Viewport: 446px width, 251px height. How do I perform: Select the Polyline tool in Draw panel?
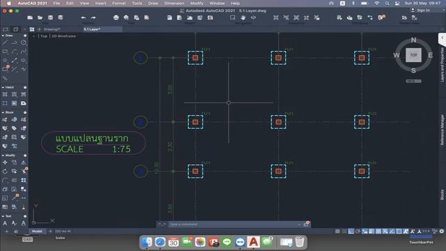pyautogui.click(x=14, y=43)
